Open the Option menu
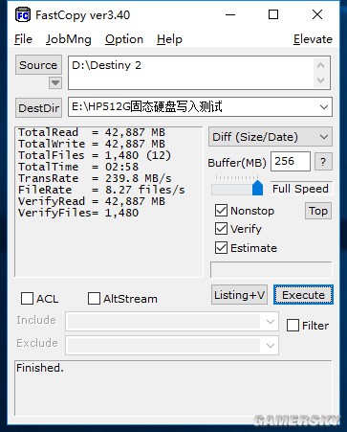347x432 pixels. click(x=124, y=39)
